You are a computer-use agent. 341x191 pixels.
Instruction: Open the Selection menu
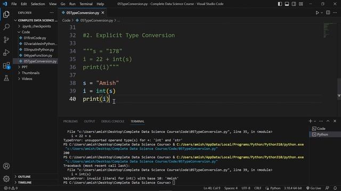[x=38, y=4]
